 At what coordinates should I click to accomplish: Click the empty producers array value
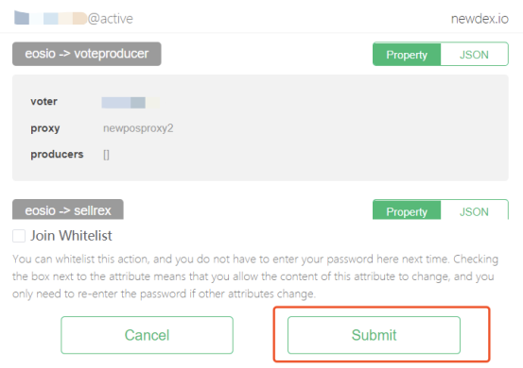(106, 155)
